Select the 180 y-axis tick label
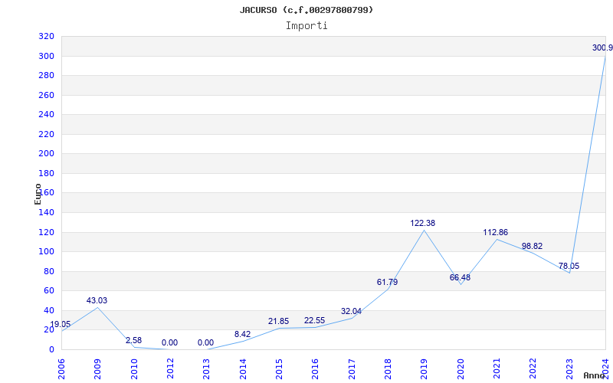 tap(46, 173)
